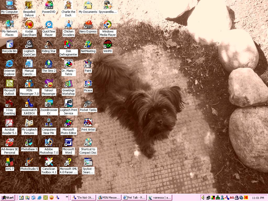Select the NetMeeting icon
268x201 pixels.
(88, 47)
